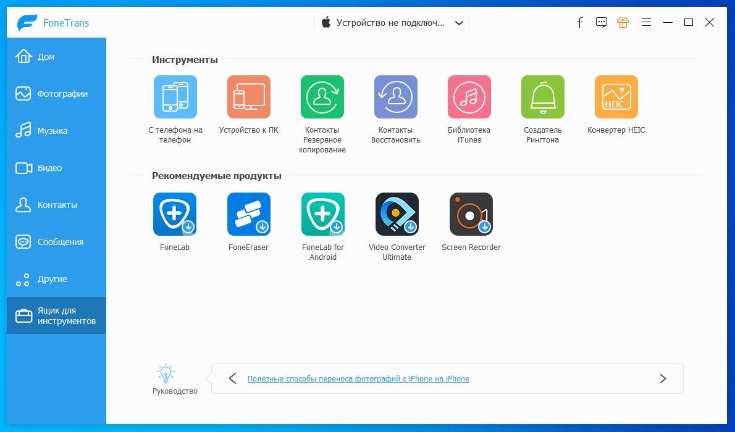Show the previous tip with left arrow
The image size is (735, 432).
click(x=232, y=378)
